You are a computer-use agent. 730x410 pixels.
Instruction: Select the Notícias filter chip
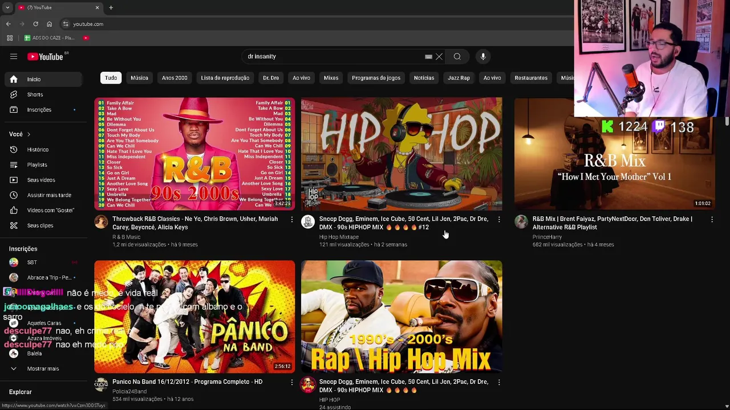coord(424,78)
